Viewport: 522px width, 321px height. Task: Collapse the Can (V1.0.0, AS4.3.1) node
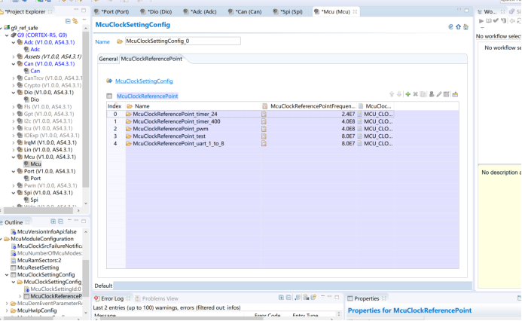[14, 64]
